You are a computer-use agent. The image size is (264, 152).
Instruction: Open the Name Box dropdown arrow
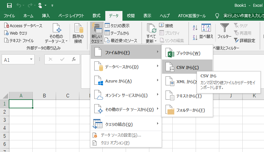pyautogui.click(x=31, y=60)
